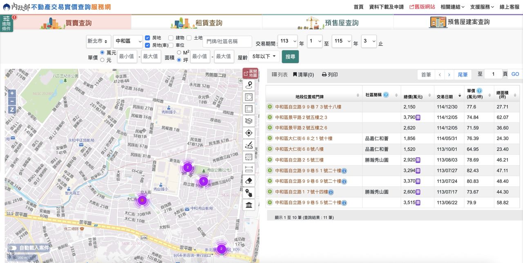523x263 pixels.
Task: Expand row 中和區自立路99巷73號十八樓 with plus icon
Action: (270, 107)
